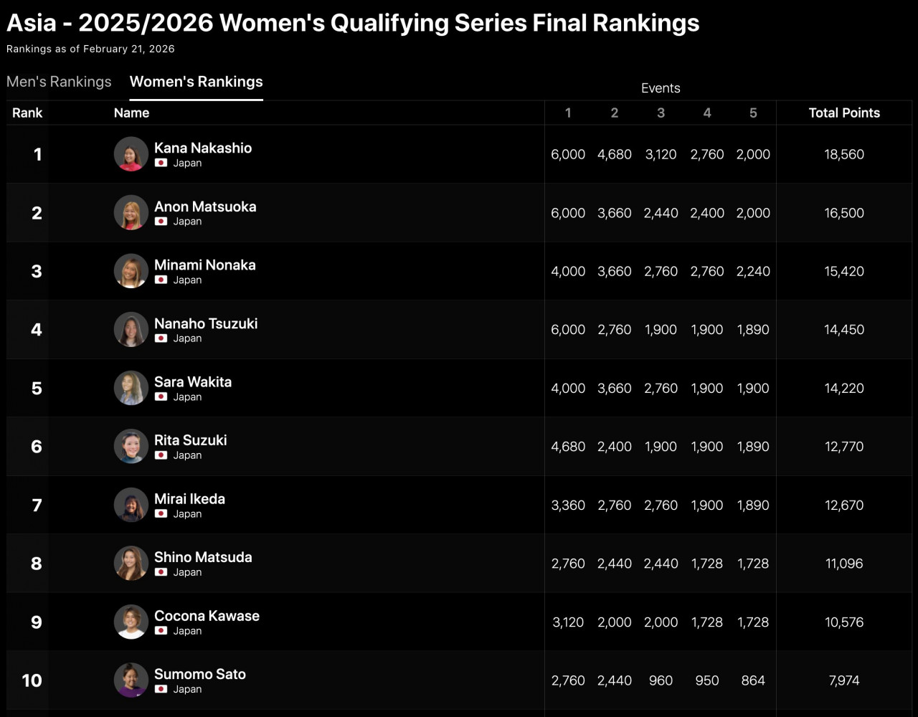The height and width of the screenshot is (717, 918).
Task: Click the Name column header
Action: click(131, 113)
